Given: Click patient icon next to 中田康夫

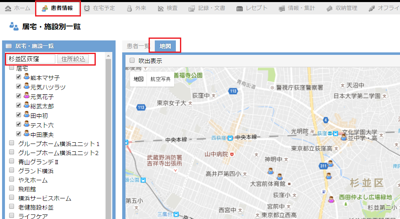Looking at the screenshot, I should coord(26,133).
